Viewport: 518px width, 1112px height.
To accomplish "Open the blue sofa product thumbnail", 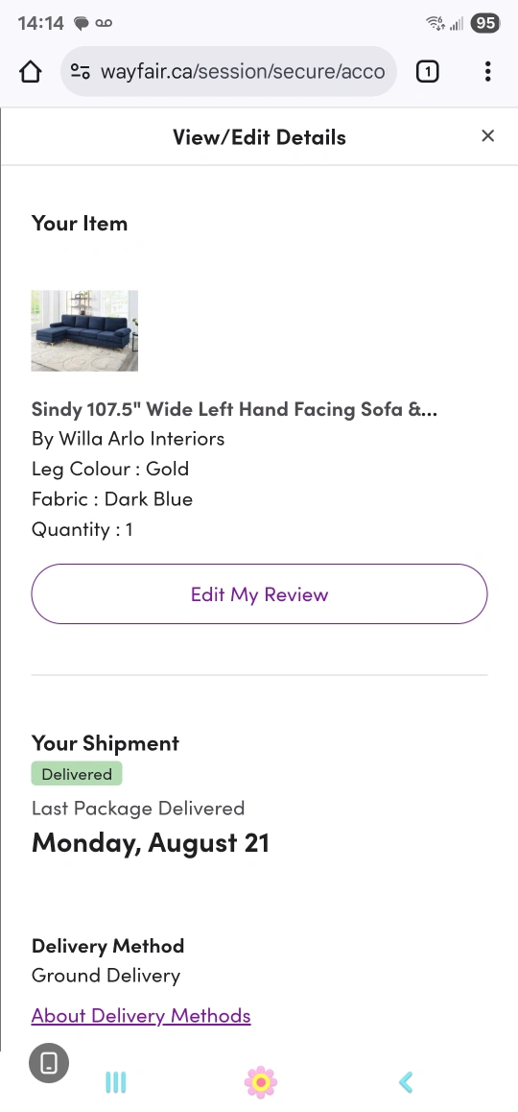I will tap(84, 330).
